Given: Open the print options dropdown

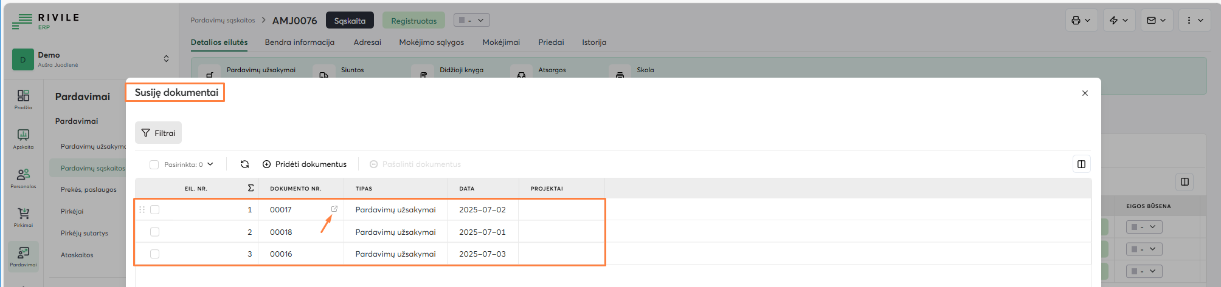Looking at the screenshot, I should (1081, 21).
